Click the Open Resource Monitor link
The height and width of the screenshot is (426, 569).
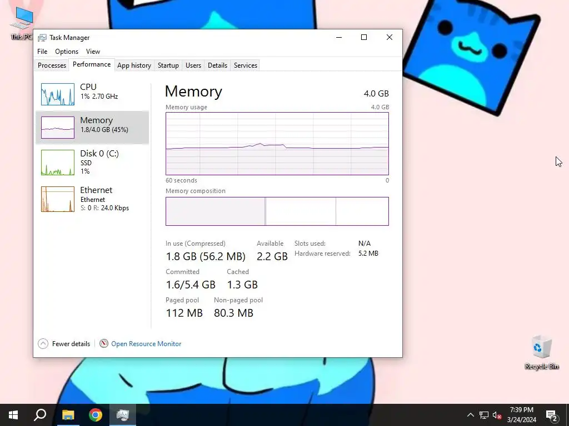click(x=146, y=344)
